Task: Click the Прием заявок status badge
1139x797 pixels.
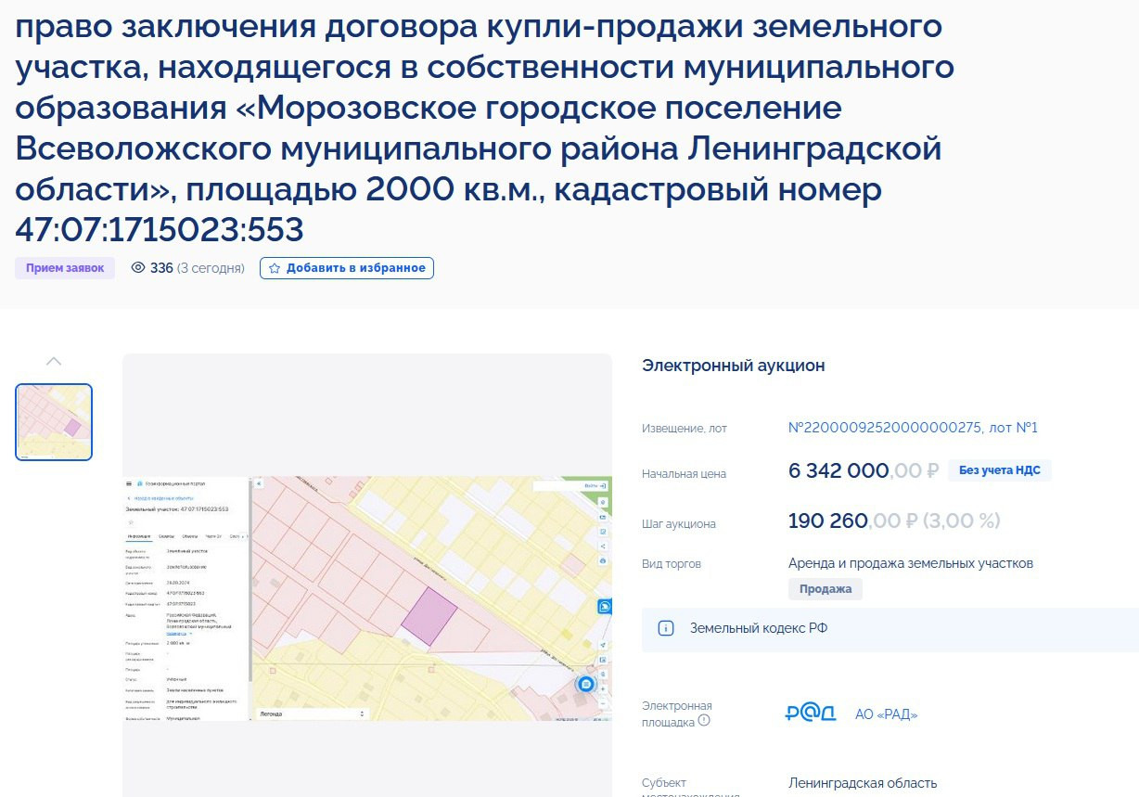Action: 65,268
